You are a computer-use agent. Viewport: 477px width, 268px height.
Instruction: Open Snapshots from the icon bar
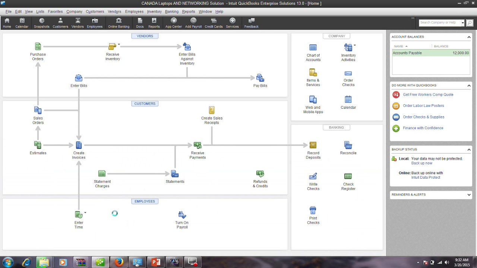[41, 23]
